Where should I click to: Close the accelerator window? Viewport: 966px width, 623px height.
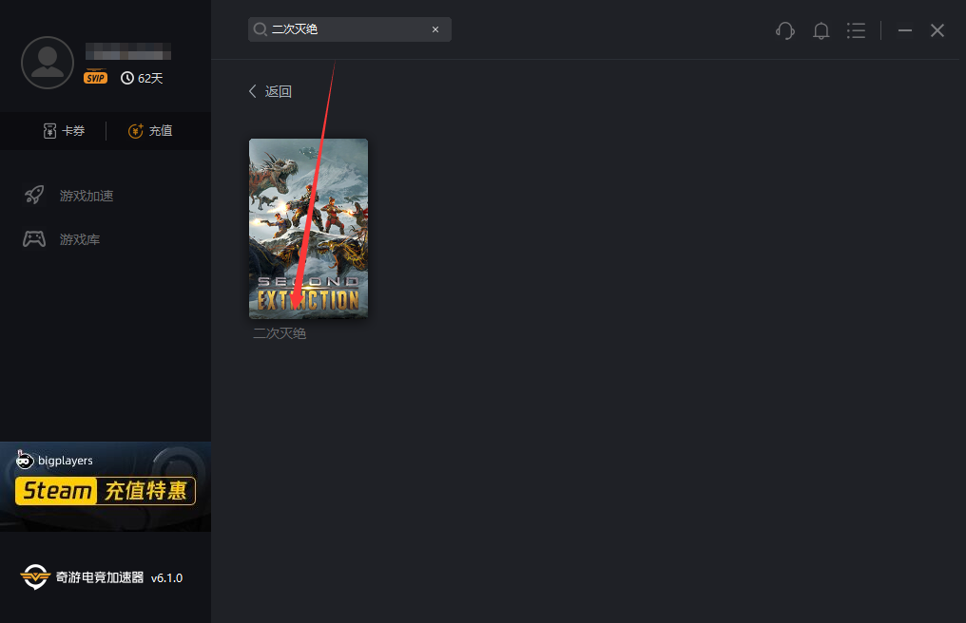coord(937,30)
